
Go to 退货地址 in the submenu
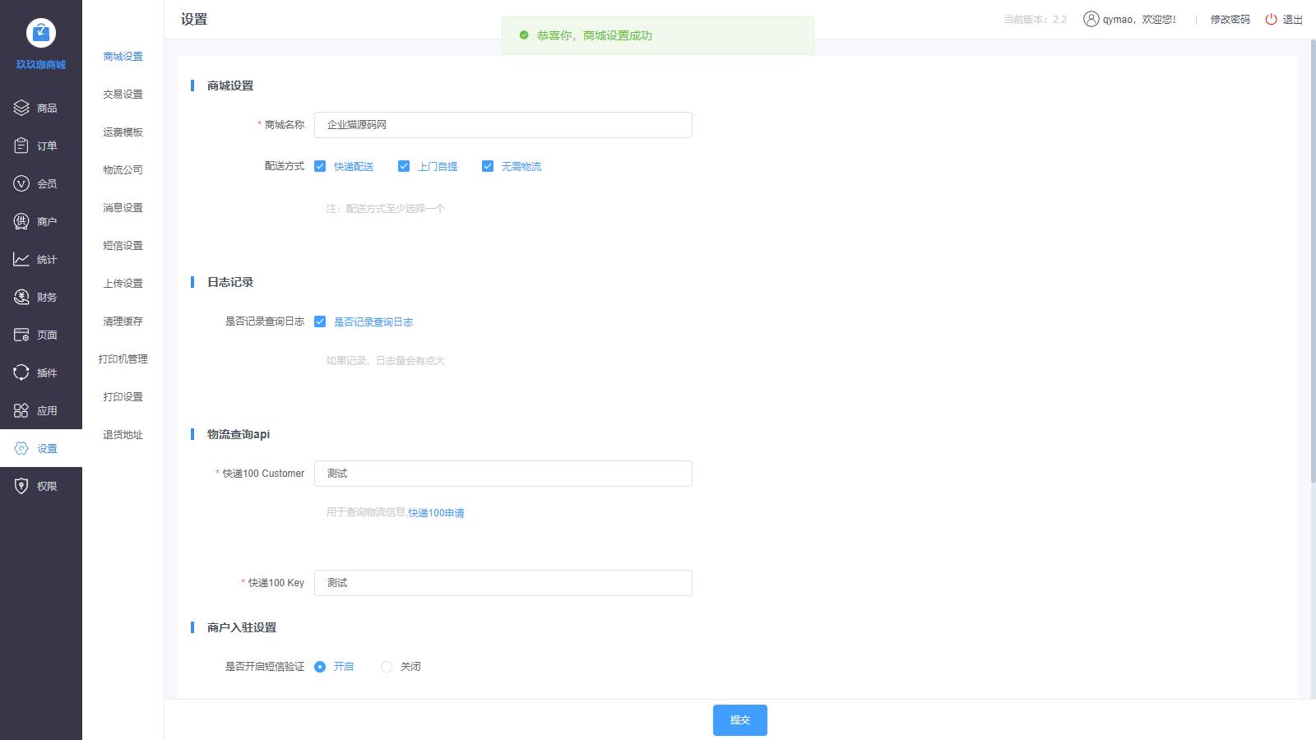[123, 435]
